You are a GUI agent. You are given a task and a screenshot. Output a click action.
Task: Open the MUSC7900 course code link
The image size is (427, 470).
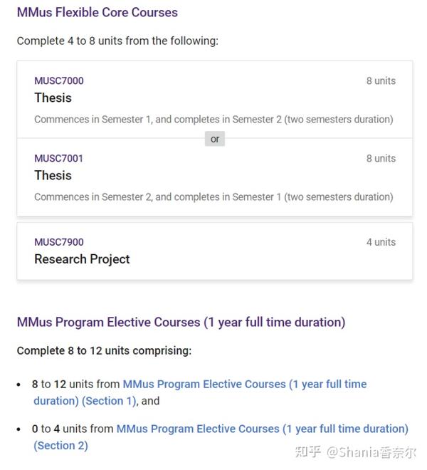coord(59,242)
